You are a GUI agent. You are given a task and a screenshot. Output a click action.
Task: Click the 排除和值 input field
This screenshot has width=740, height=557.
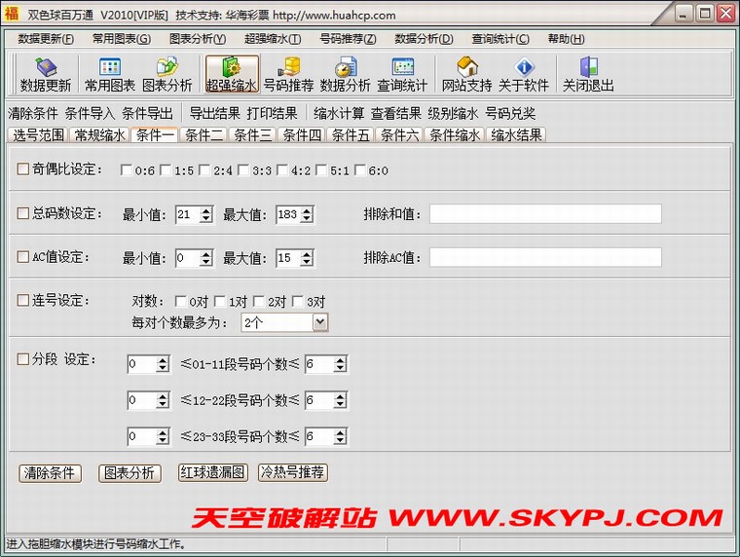pos(545,213)
